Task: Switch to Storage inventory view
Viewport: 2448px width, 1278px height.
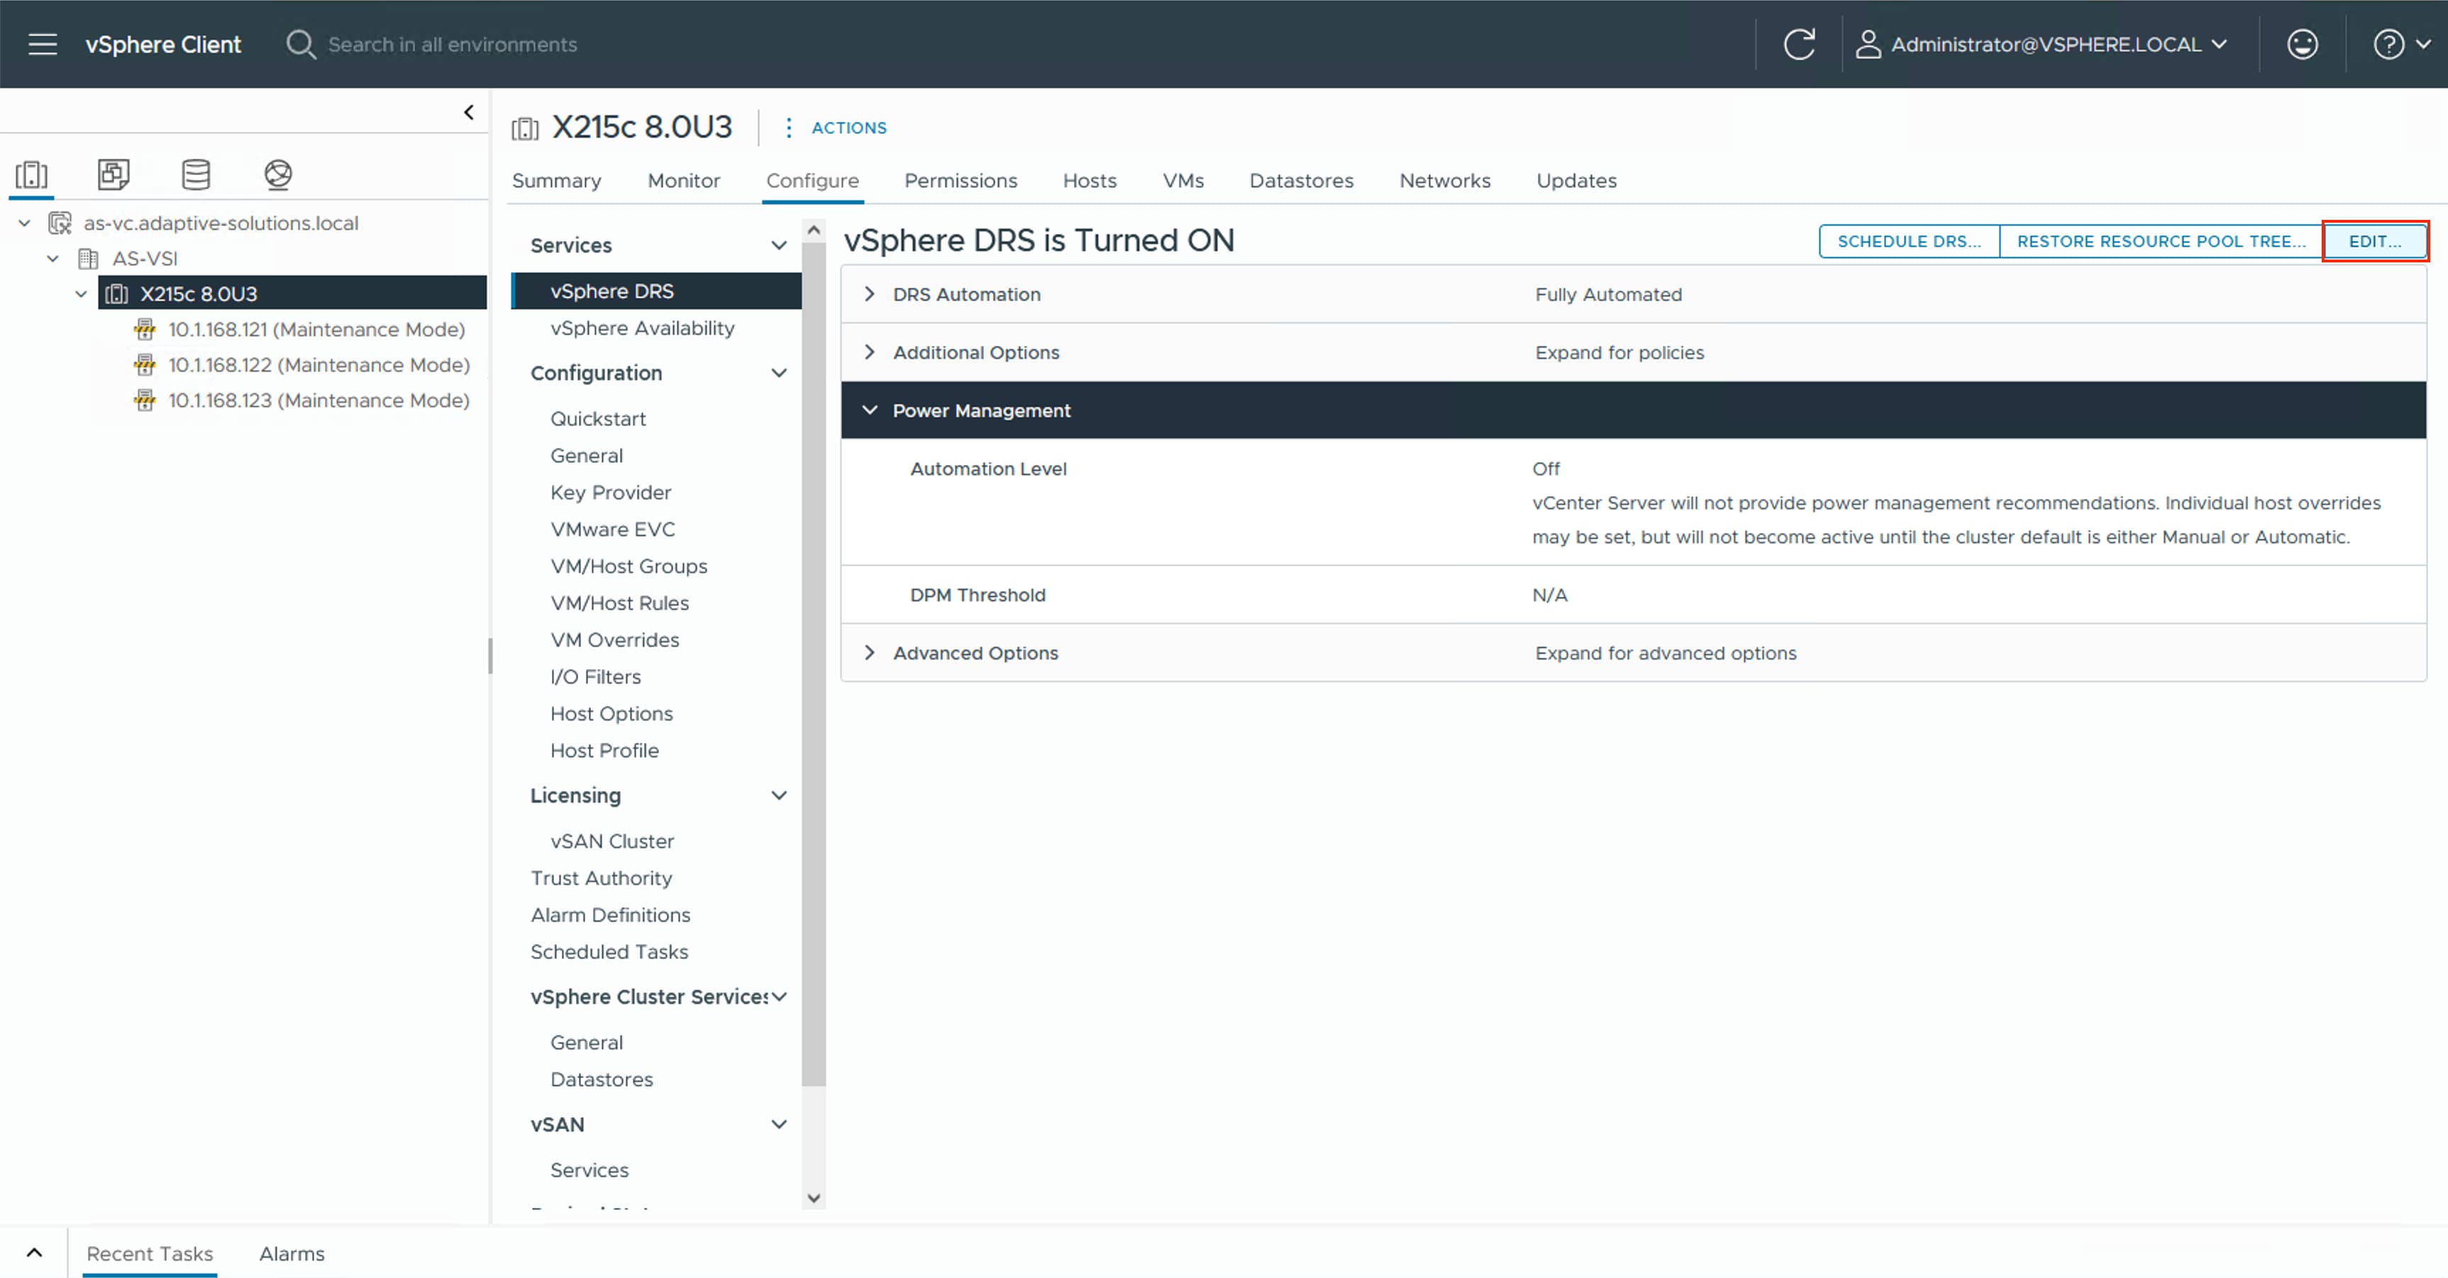Action: click(x=196, y=174)
